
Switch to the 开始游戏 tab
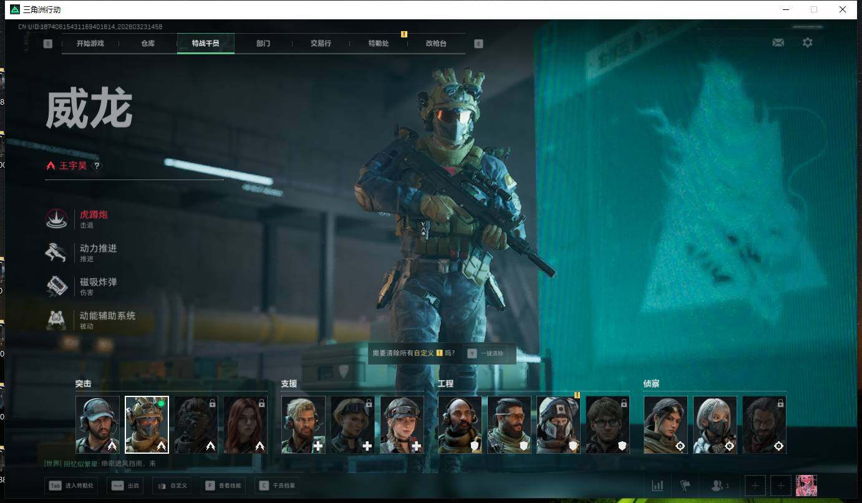90,44
